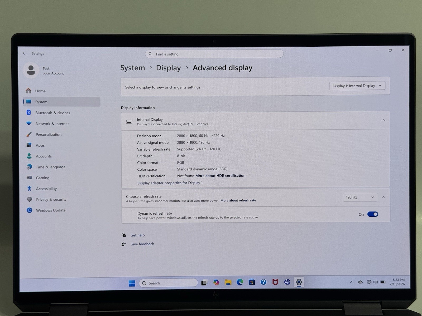Image resolution: width=422 pixels, height=316 pixels.
Task: Click the Apps icon in sidebar
Action: (x=29, y=145)
